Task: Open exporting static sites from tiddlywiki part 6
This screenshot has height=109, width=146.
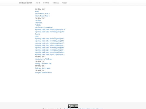Action: click(49, 48)
